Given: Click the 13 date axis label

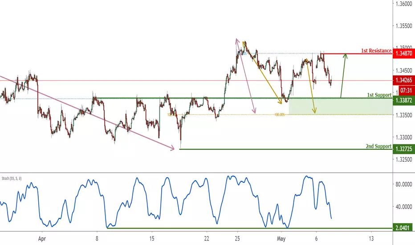Looking at the screenshot, I should (371, 238).
